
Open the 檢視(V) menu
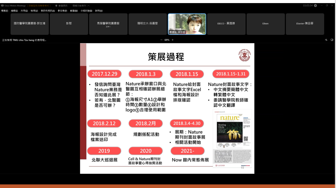tap(34, 11)
